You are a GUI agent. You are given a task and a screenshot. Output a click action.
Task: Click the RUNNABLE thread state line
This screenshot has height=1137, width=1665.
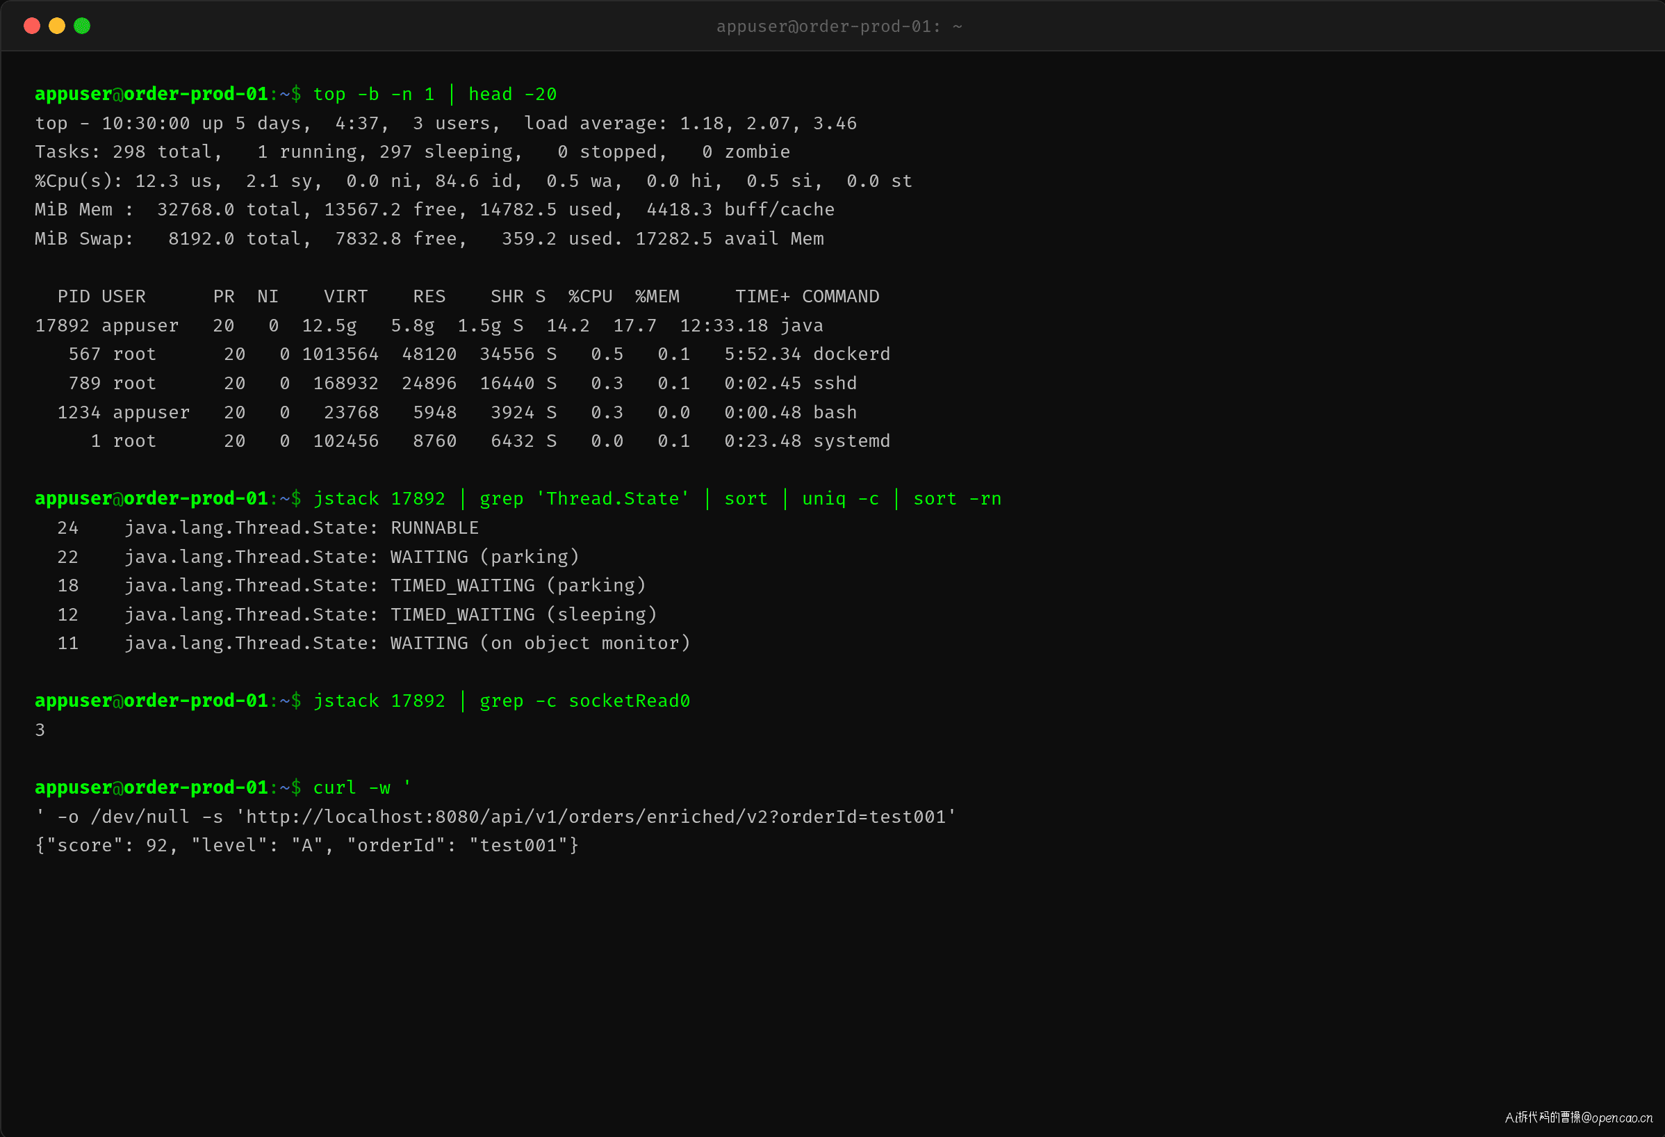(268, 528)
